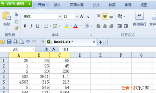Decrease indent icon
This screenshot has height=93, width=156.
click(120, 26)
